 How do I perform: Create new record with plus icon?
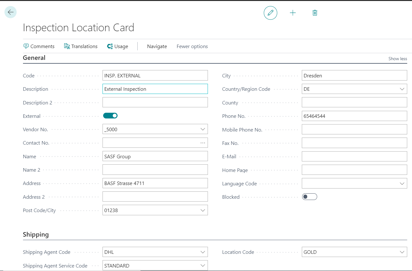[x=293, y=13]
